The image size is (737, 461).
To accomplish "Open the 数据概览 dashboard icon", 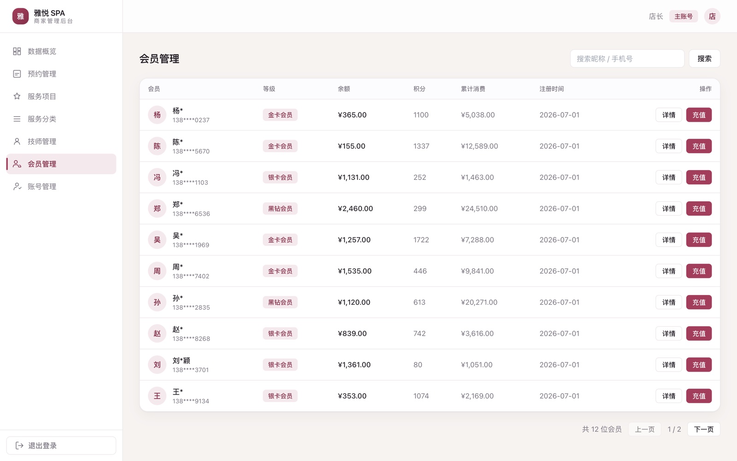I will (x=17, y=51).
